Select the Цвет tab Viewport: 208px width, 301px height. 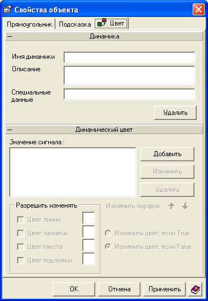pyautogui.click(x=111, y=23)
